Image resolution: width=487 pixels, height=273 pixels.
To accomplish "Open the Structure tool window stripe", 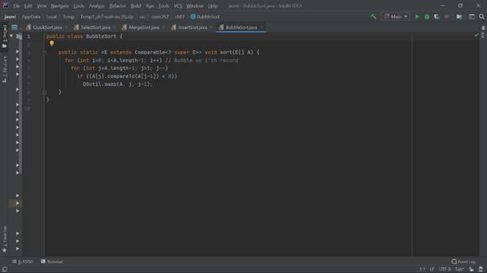I will tap(5, 69).
